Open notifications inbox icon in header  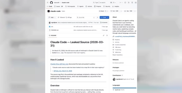tap(136, 3)
